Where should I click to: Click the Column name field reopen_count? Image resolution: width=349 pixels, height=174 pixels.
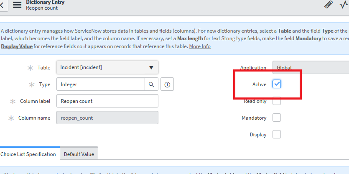(x=107, y=118)
